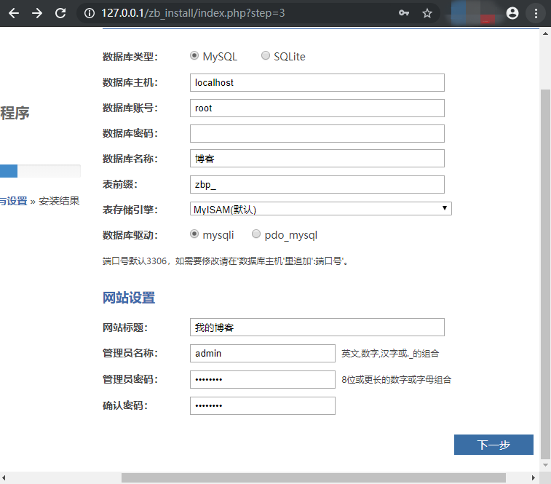This screenshot has height=484, width=551.
Task: Click the 与设置 step link
Action: click(13, 201)
